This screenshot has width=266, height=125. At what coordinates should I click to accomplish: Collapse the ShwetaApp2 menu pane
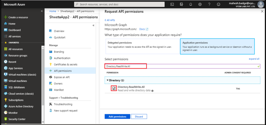click(93, 25)
